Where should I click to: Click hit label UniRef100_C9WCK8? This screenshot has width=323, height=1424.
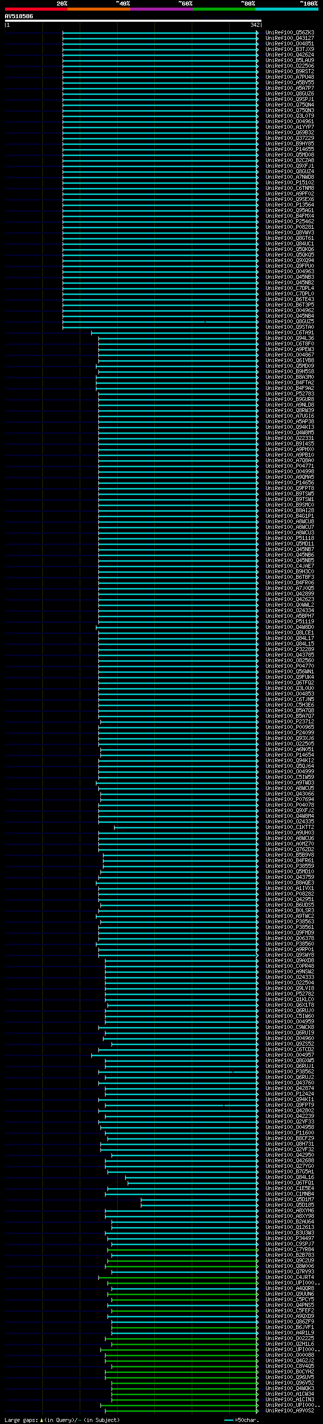290,1027
